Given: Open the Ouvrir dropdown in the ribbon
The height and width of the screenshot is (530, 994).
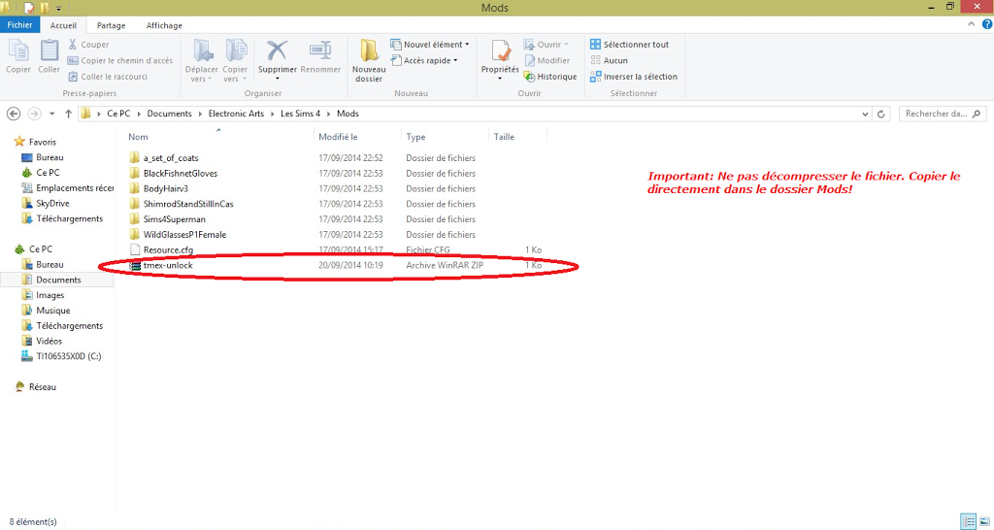Looking at the screenshot, I should 546,45.
